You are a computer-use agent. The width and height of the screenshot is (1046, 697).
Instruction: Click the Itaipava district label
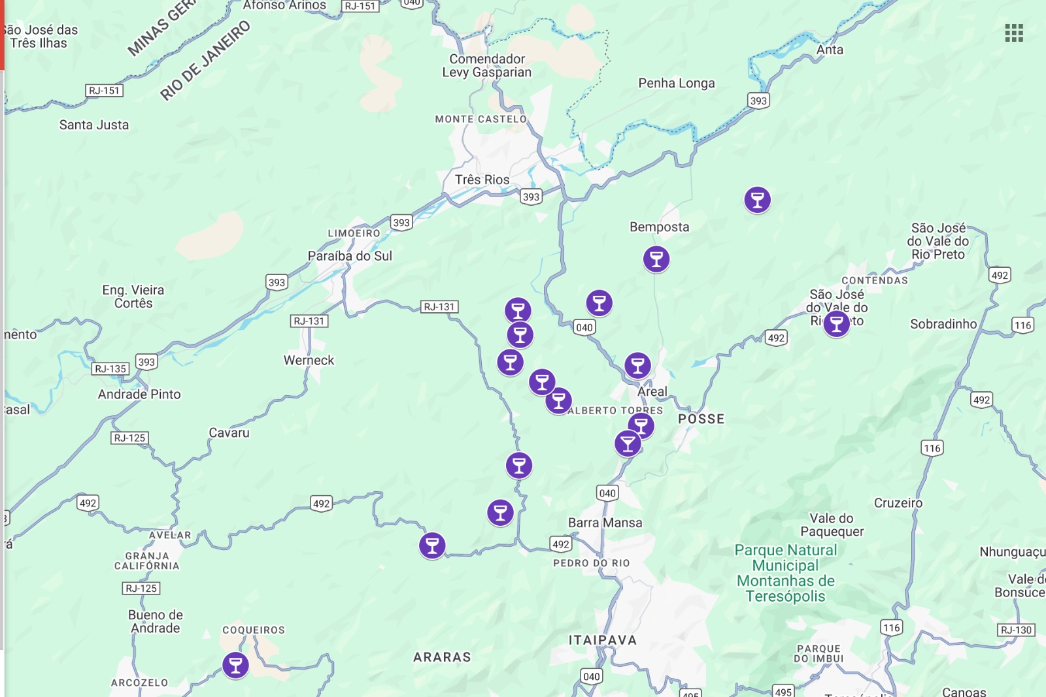[603, 640]
